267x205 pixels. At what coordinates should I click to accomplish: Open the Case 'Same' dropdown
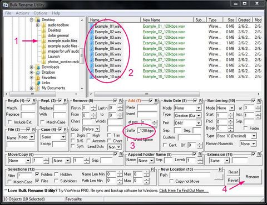tap(53, 137)
